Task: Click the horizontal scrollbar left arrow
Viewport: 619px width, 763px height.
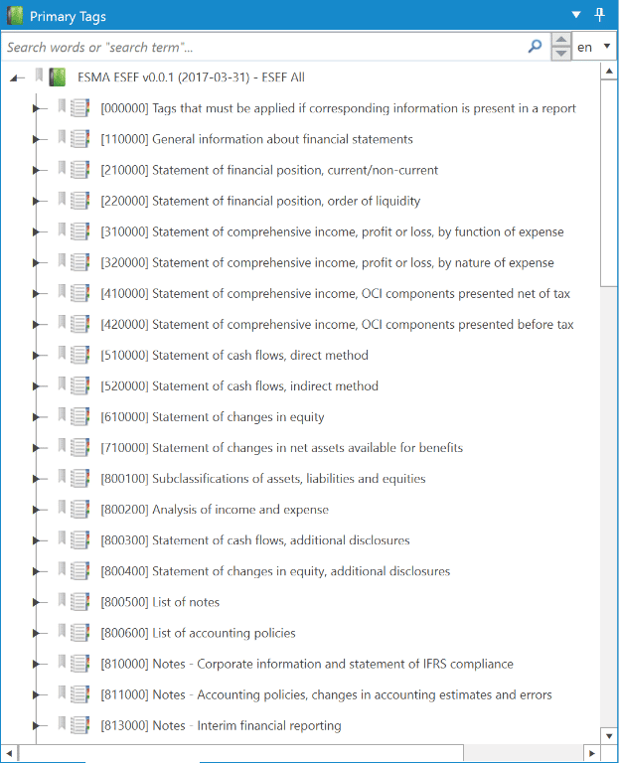Action: 9,753
